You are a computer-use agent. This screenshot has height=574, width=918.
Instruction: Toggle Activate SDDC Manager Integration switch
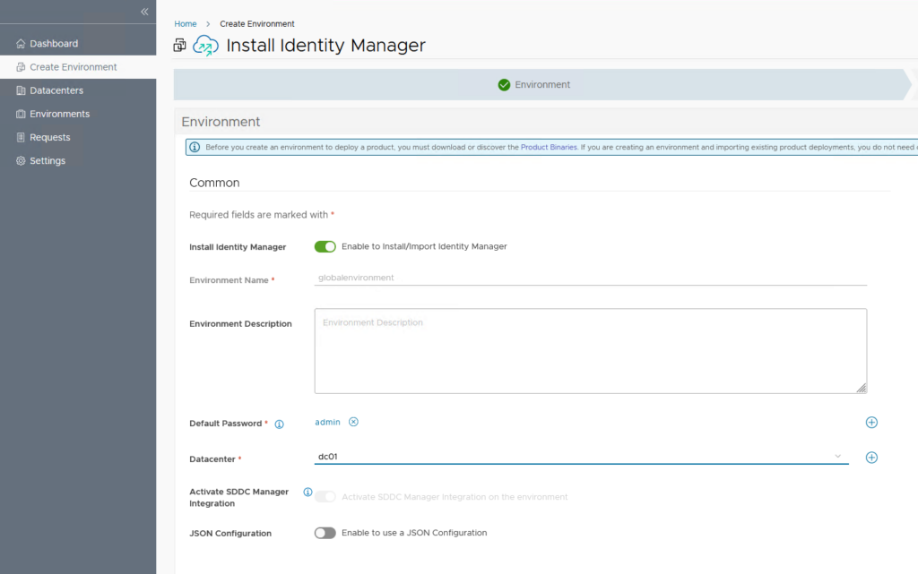[325, 497]
